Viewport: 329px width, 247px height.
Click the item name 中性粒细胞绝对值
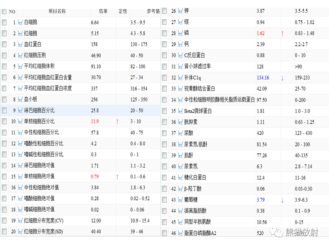pyautogui.click(x=41, y=187)
